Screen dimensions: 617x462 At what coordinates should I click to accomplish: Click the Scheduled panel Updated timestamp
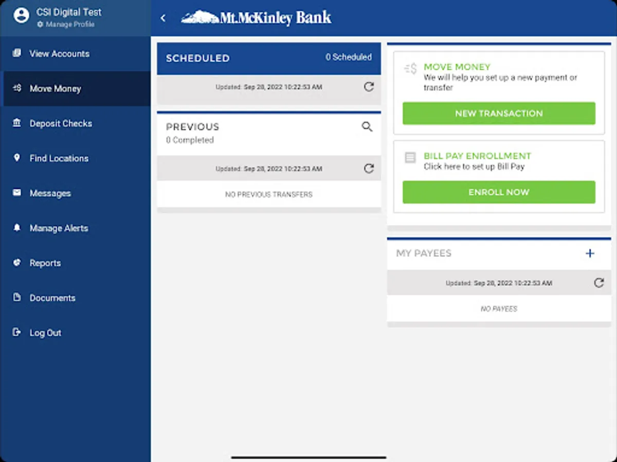tap(269, 87)
